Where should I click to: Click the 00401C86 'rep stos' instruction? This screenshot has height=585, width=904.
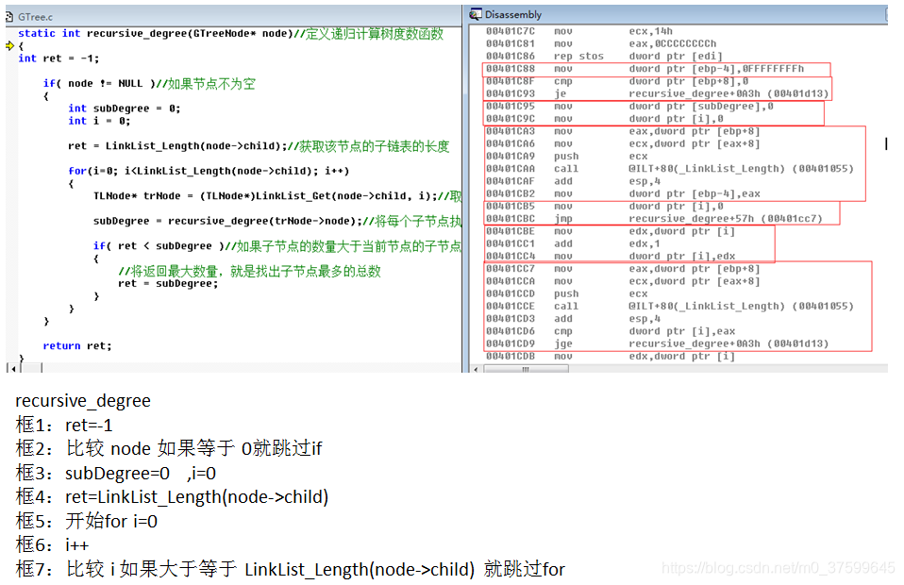604,56
